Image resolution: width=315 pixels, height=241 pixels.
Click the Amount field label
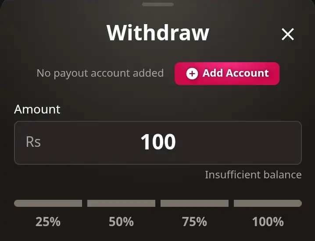37,109
